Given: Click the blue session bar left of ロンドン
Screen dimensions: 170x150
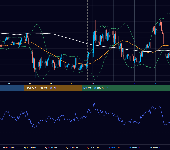Looking at the screenshot, I should (x=12, y=88).
